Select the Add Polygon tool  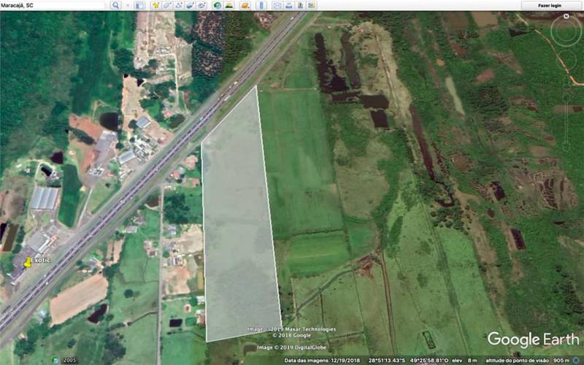pos(167,5)
